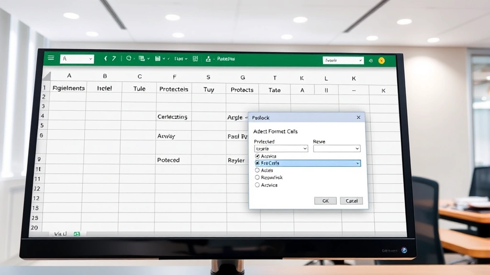Open the Tias menu in the toolbar

(x=180, y=59)
